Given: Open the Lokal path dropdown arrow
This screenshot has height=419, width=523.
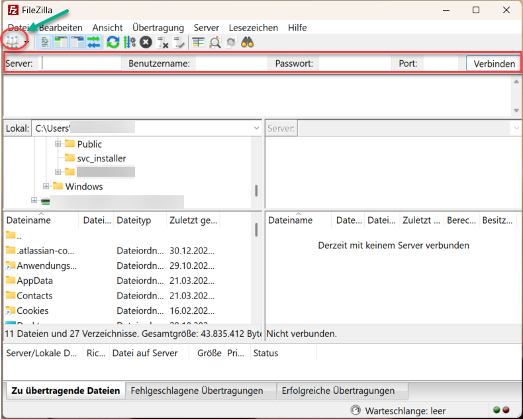Looking at the screenshot, I should (x=256, y=128).
